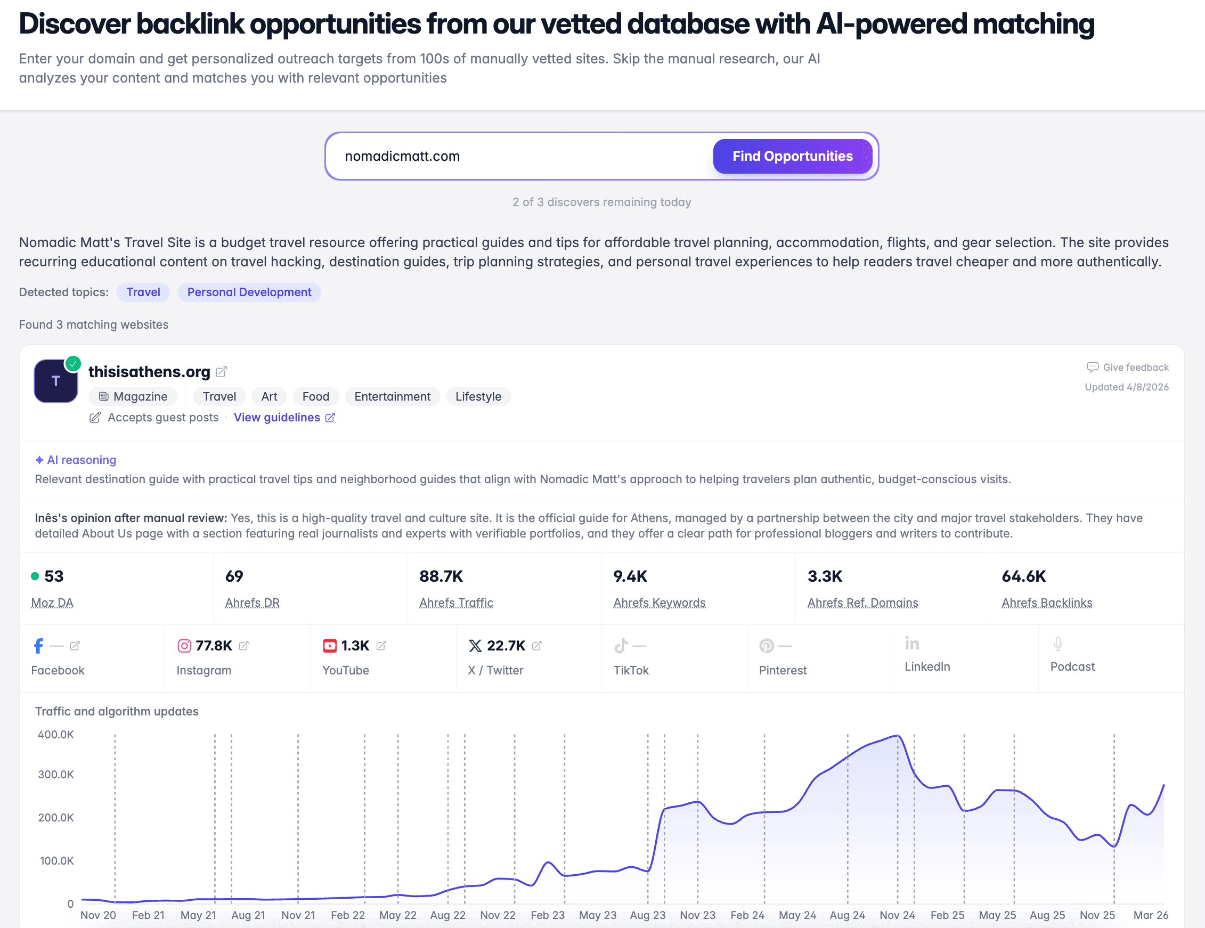The image size is (1205, 928).
Task: Focus the domain input containing nomadicmatt.com
Action: tap(522, 156)
